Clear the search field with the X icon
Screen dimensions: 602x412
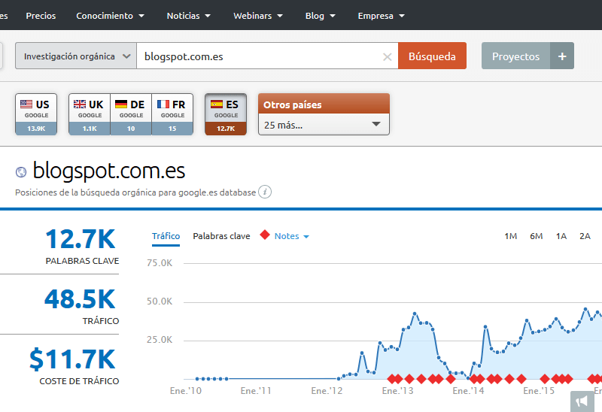[x=387, y=57]
